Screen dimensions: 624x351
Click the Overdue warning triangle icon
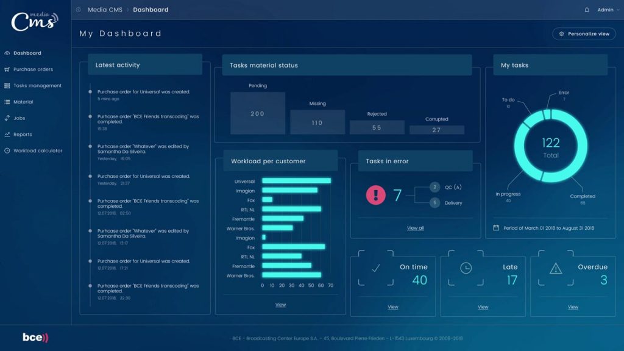(x=556, y=268)
